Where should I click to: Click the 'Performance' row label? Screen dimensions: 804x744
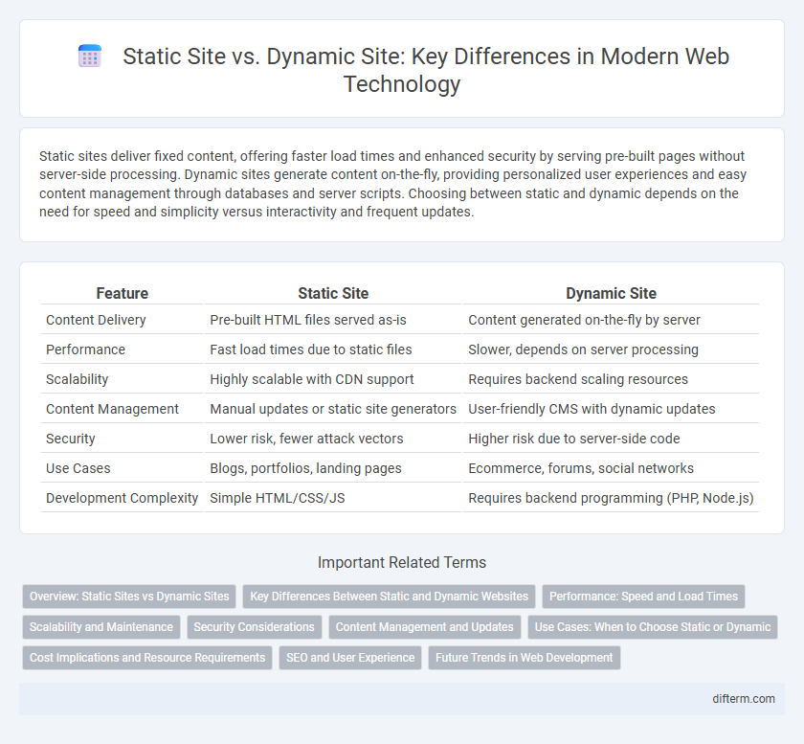(123, 349)
